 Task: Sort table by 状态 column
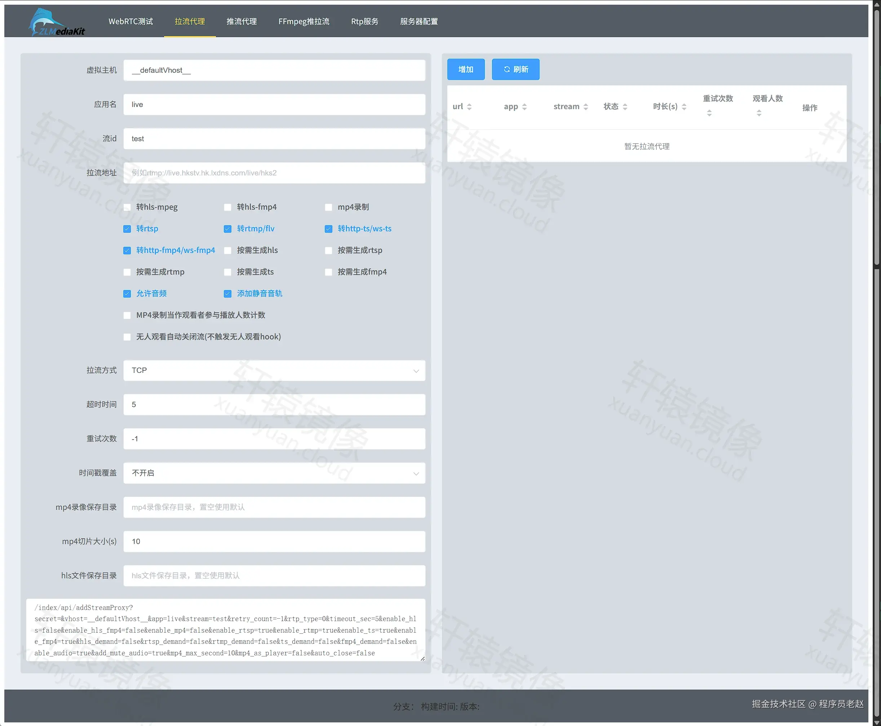point(625,107)
